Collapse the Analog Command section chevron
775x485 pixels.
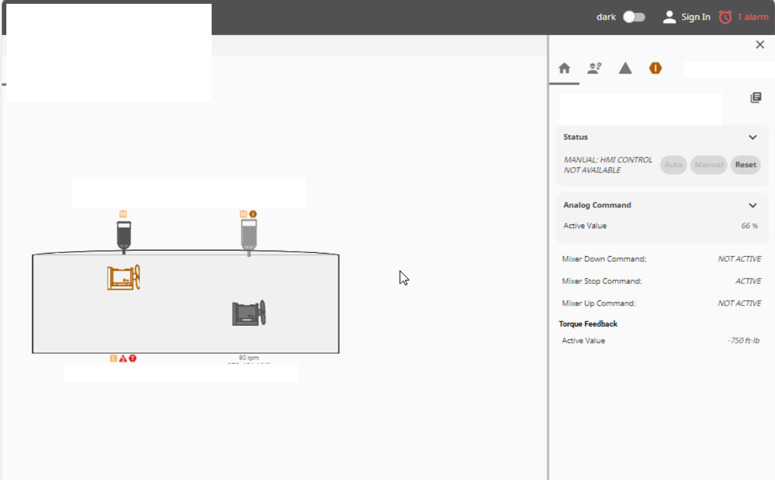[753, 205]
